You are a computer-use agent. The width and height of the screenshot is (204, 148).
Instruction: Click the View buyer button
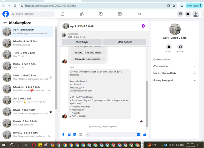82,42
